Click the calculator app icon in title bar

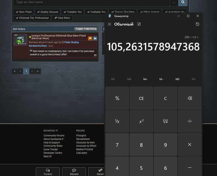tap(110, 16)
